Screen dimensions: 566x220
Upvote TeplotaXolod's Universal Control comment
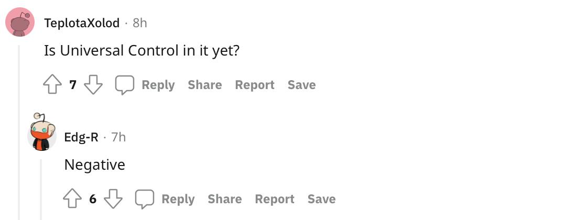tap(53, 85)
